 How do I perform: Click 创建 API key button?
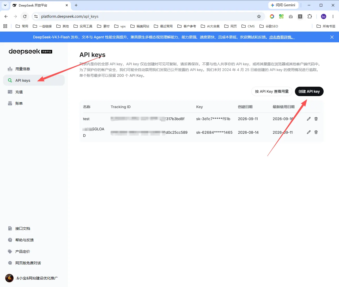click(309, 91)
